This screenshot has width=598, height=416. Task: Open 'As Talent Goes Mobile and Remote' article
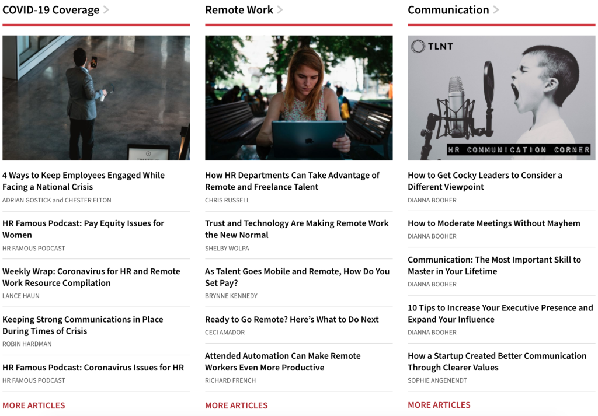(297, 277)
